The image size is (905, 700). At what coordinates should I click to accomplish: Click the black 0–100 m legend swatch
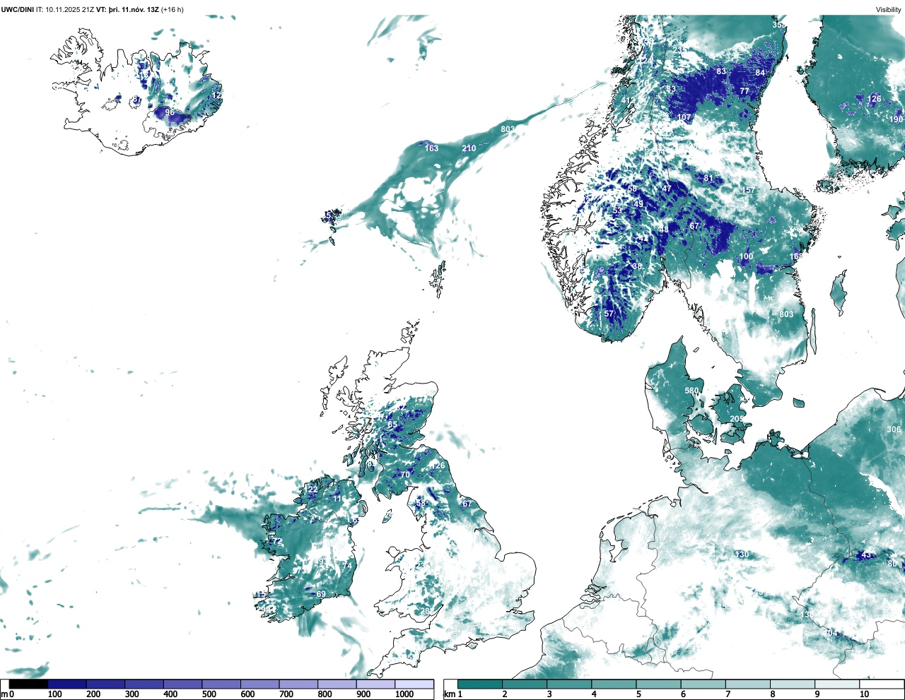click(28, 684)
